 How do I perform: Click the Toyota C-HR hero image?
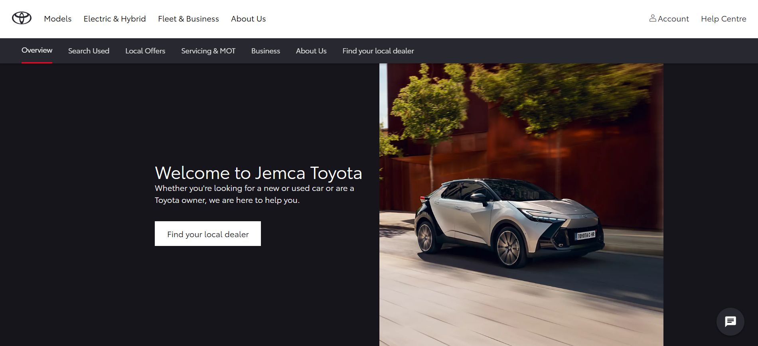point(521,204)
